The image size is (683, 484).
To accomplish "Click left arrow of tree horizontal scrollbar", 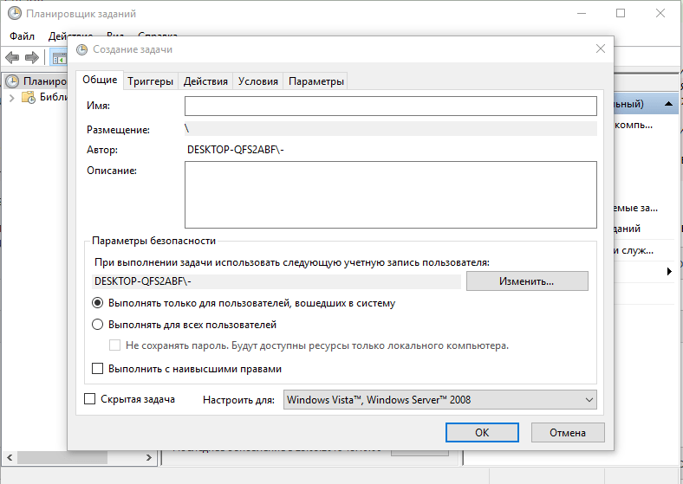I will [x=10, y=457].
